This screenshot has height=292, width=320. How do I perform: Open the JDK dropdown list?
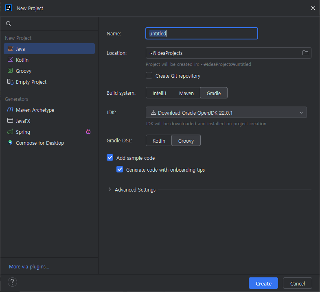pos(226,112)
